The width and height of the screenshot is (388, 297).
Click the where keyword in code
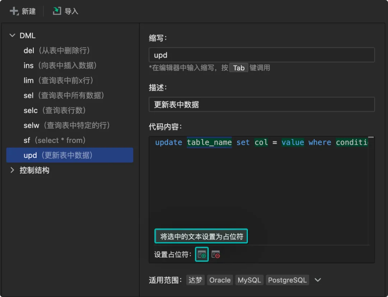tap(320, 142)
